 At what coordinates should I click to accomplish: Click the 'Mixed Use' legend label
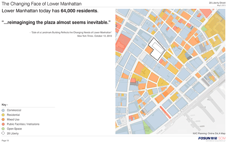[x=13, y=119]
